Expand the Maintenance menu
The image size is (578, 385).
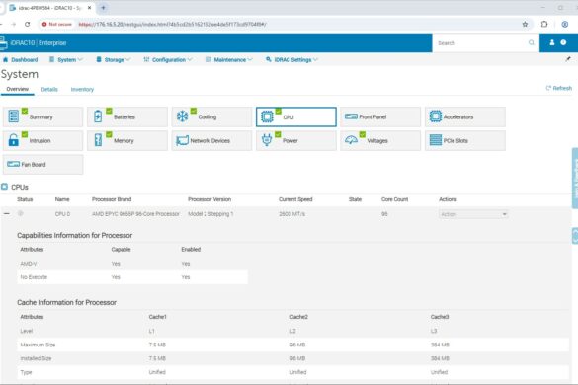pos(229,59)
